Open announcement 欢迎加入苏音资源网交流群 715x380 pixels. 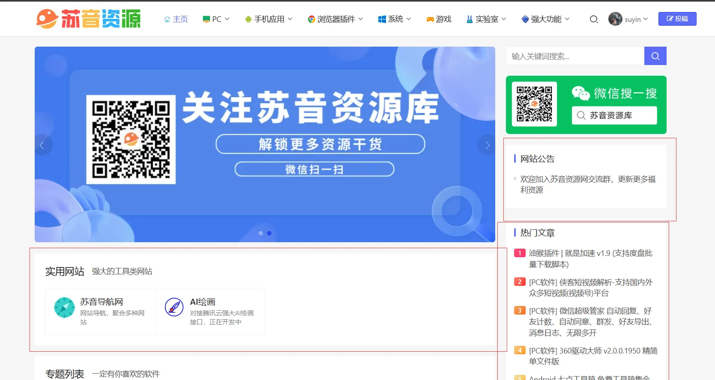point(588,184)
